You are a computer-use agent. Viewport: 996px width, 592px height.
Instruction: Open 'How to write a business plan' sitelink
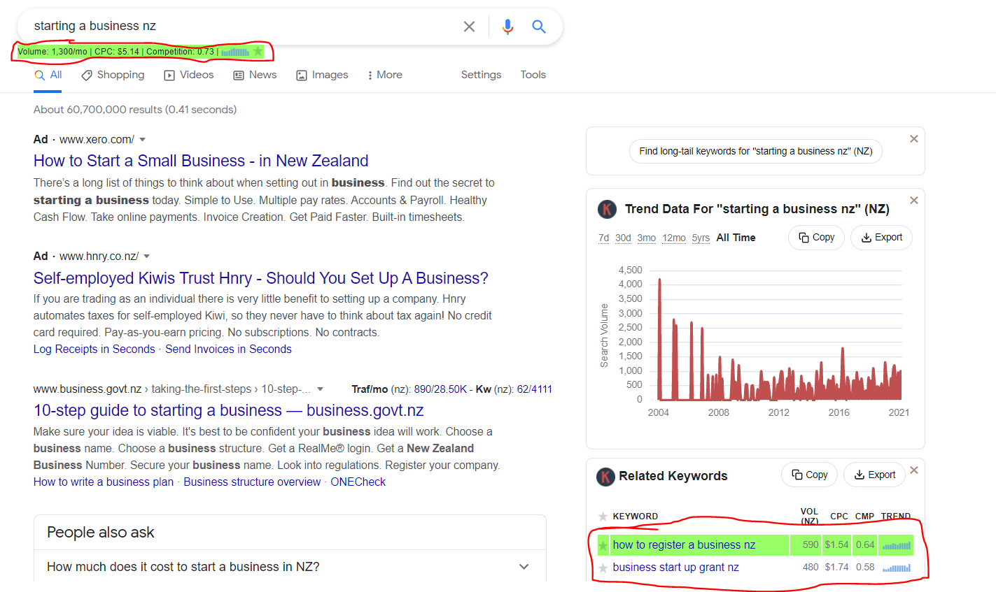coord(104,482)
